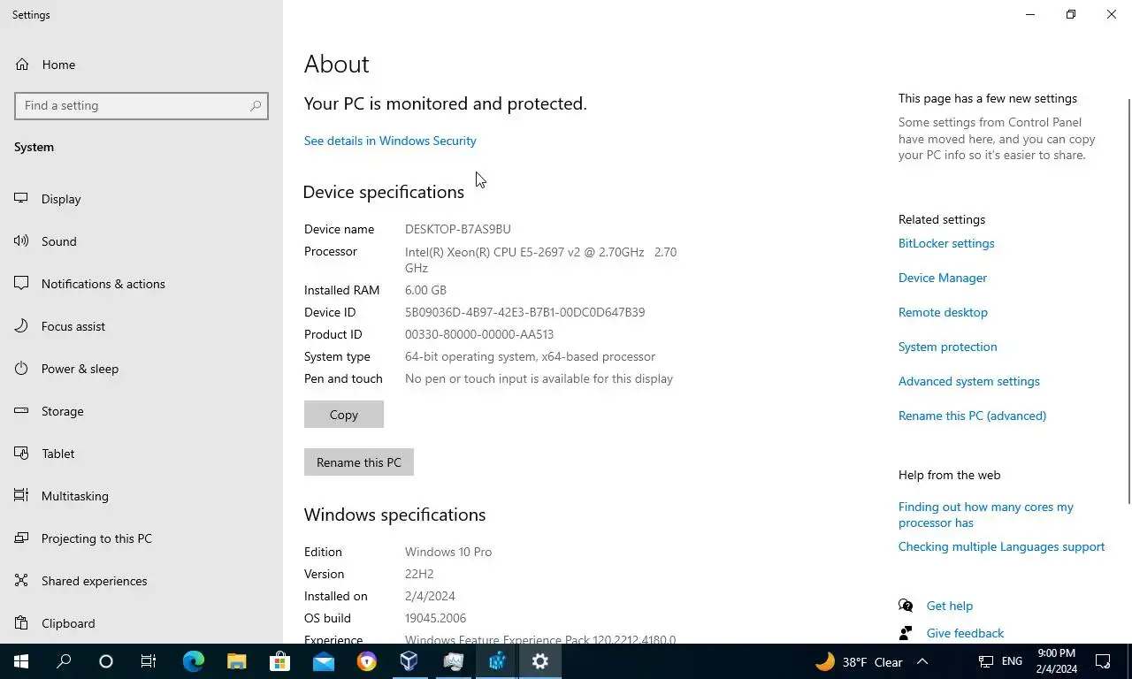Click the search magnifier in Find a setting

tap(256, 105)
